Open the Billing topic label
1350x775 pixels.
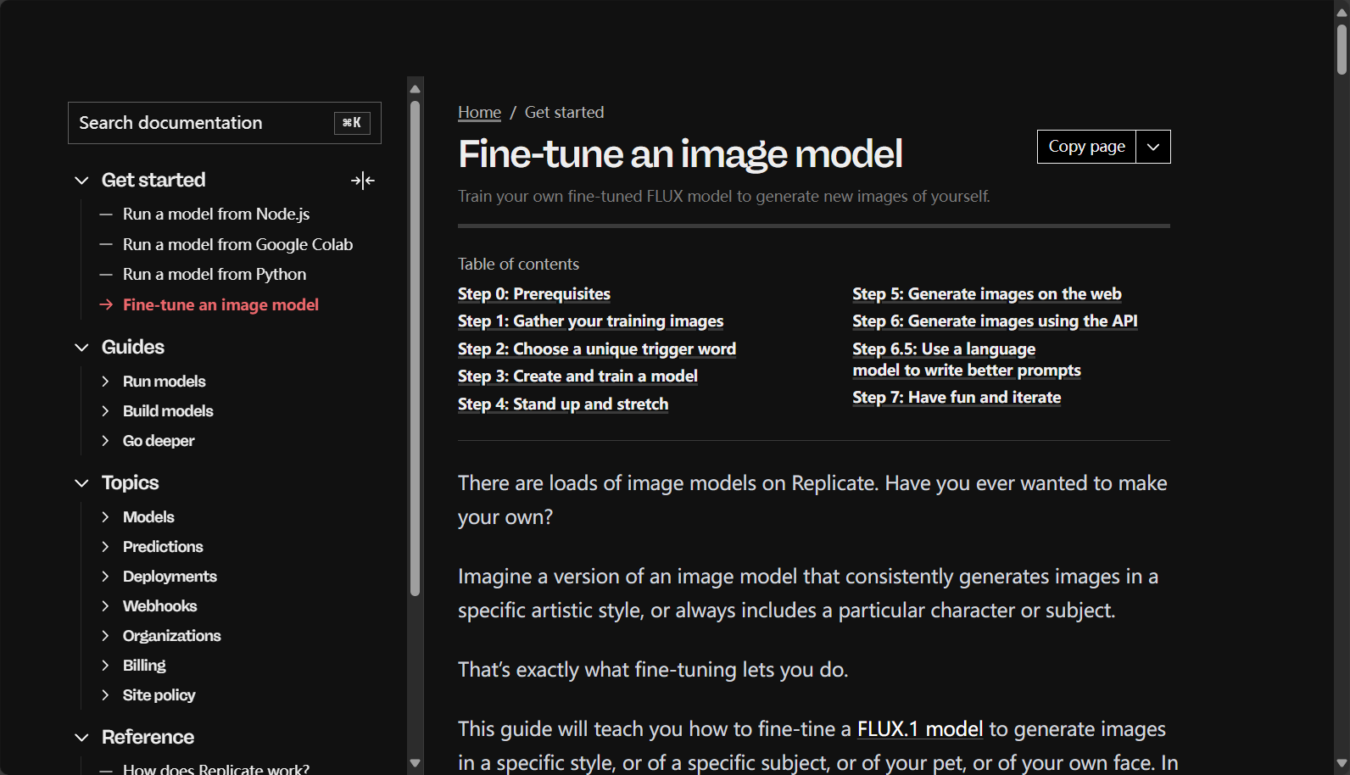pos(144,666)
